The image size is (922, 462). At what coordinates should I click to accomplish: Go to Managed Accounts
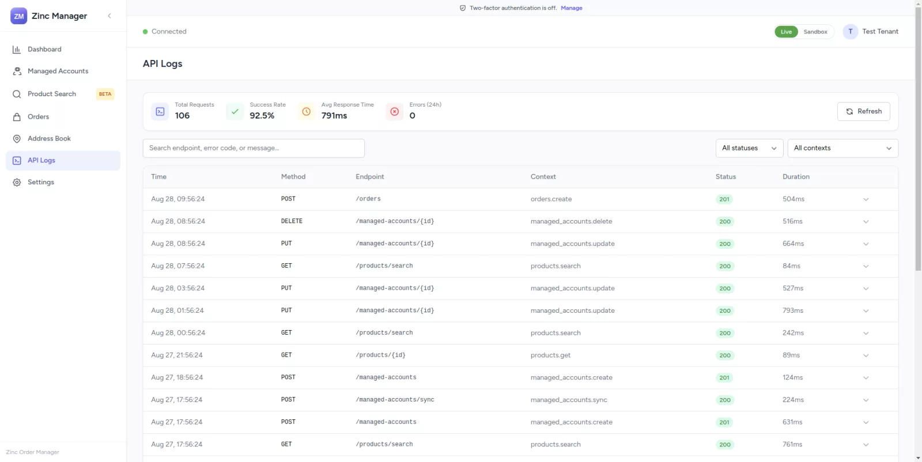click(x=63, y=71)
